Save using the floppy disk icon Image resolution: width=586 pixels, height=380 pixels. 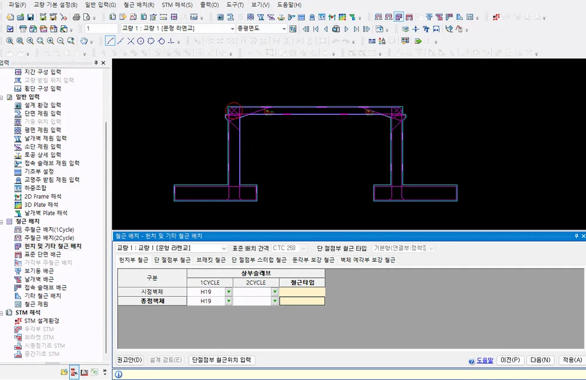coord(30,17)
